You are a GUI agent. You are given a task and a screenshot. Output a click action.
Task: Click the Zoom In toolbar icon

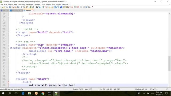43,7
